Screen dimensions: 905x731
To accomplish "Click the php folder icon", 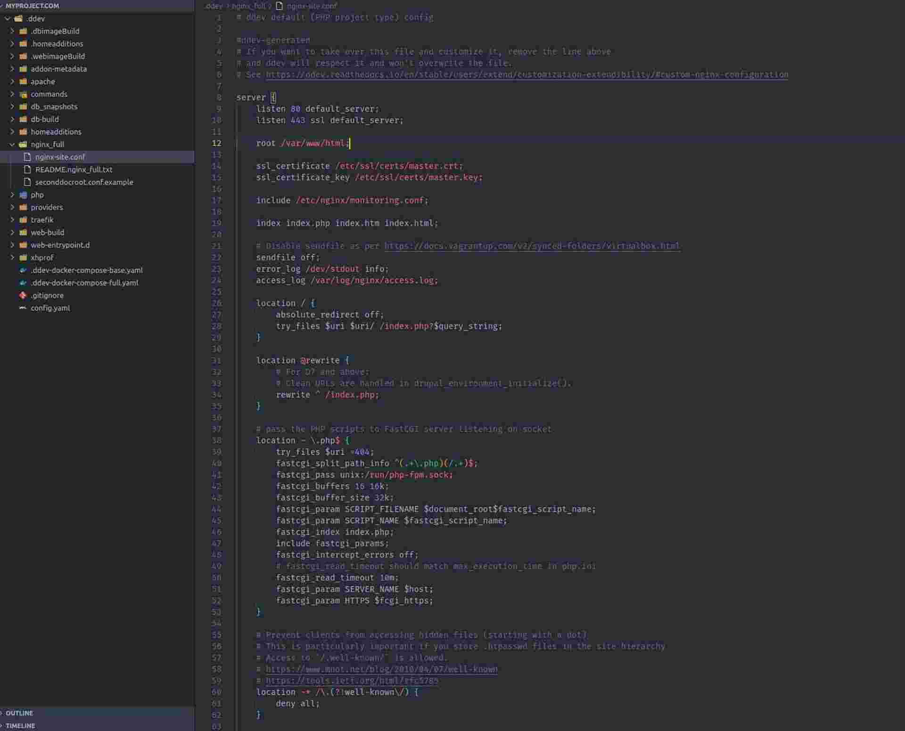I will (x=23, y=195).
